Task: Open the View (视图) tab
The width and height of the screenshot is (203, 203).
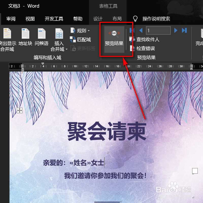Action: pos(30,19)
